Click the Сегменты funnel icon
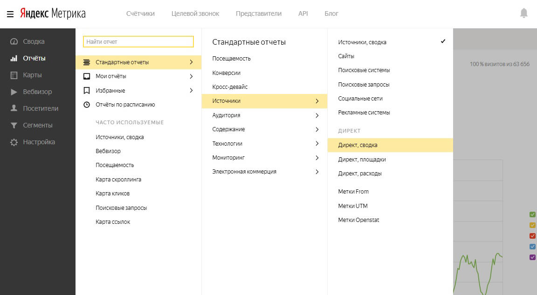 pyautogui.click(x=14, y=125)
